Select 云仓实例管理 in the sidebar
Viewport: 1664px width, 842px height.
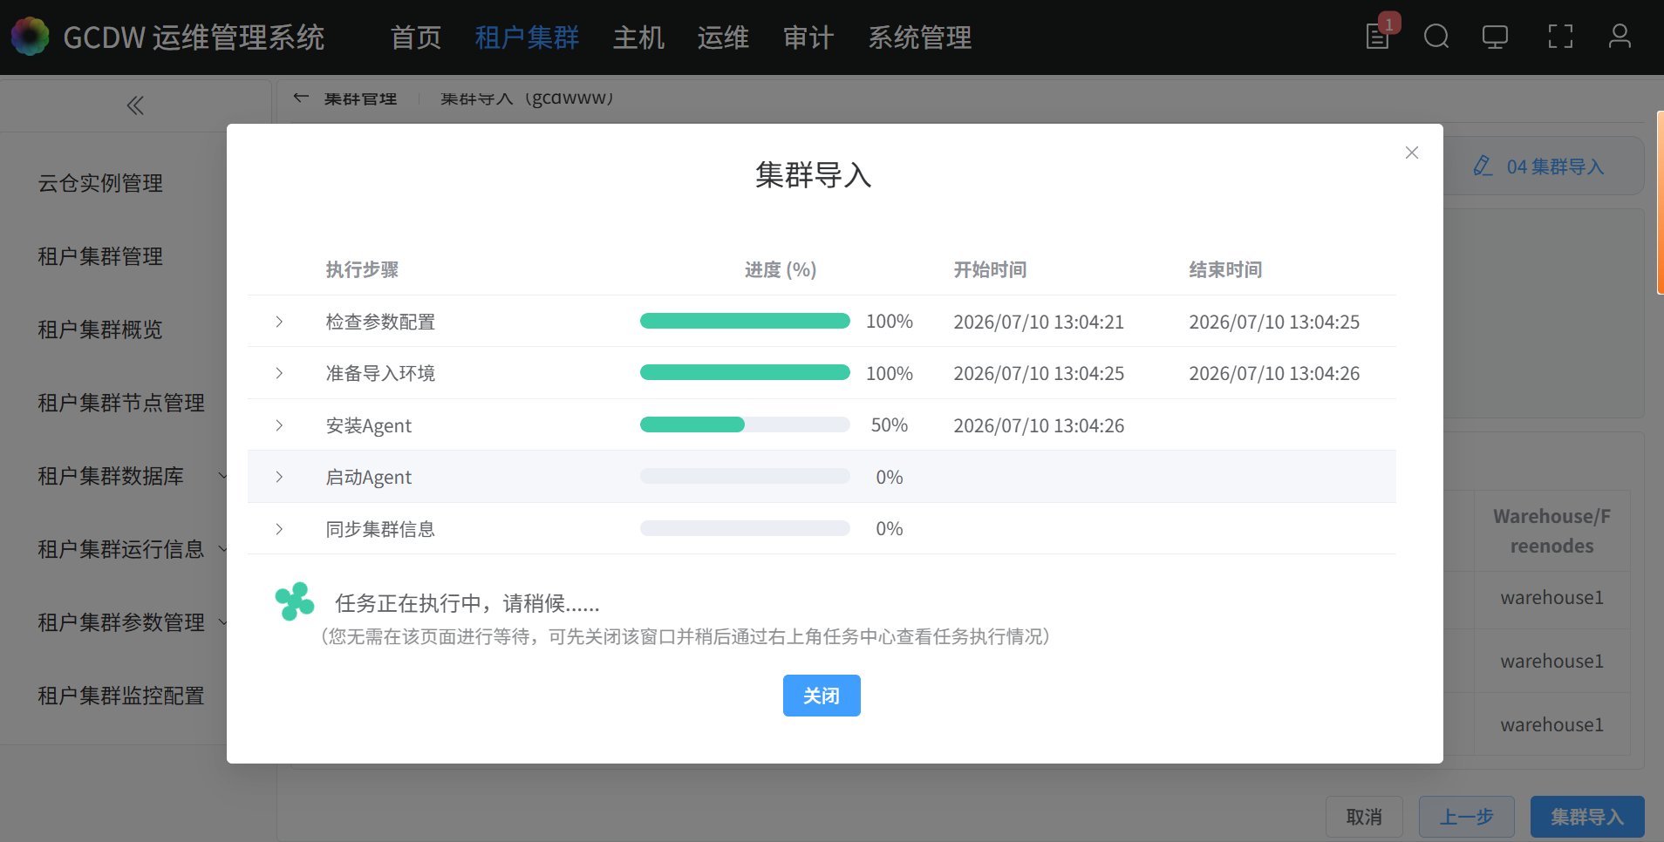pyautogui.click(x=100, y=183)
